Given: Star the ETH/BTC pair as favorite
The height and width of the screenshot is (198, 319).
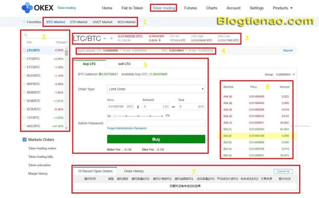Looking at the screenshot, I should (x=24, y=59).
